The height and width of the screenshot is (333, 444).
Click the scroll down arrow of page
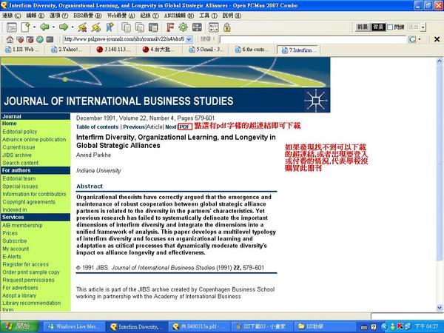(439, 308)
